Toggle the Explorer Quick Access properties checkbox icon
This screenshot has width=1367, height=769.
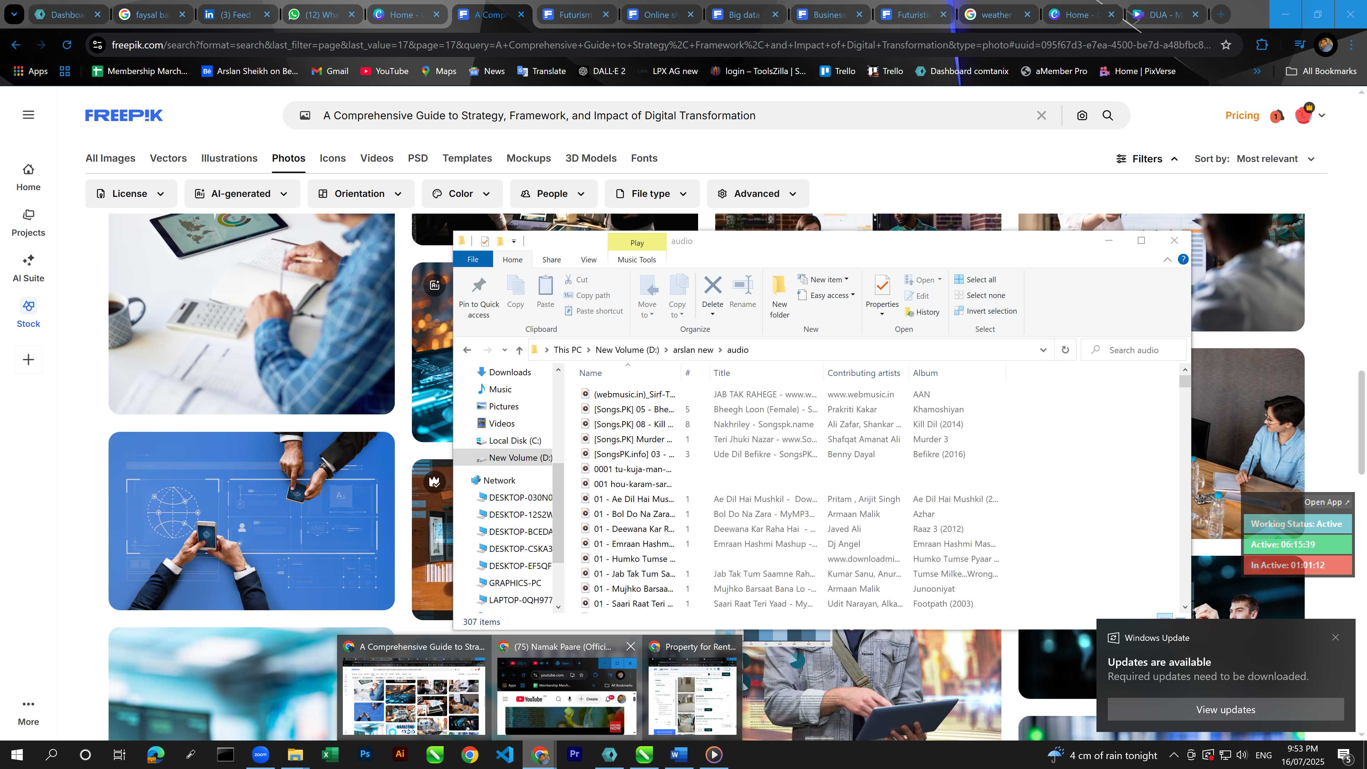pyautogui.click(x=485, y=241)
